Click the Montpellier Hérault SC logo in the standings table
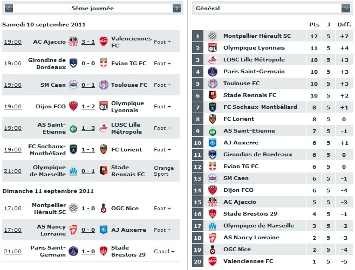This screenshot has height=270, width=355. (213, 36)
